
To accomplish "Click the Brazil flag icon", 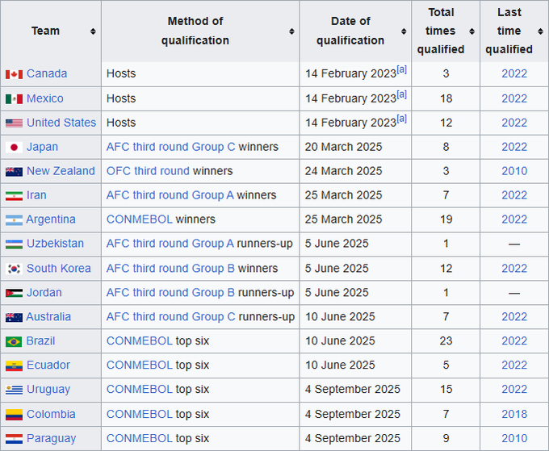I will coord(14,341).
